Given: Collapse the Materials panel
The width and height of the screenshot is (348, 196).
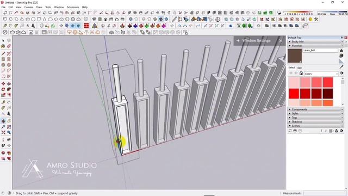Looking at the screenshot, I should pos(315,46).
